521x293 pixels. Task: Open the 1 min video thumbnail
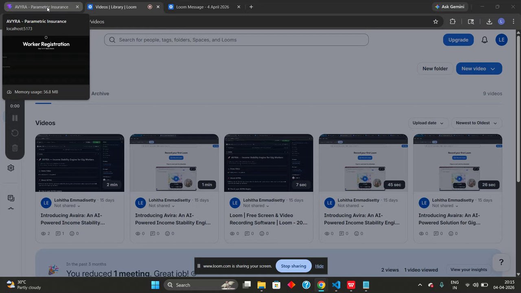tap(174, 163)
